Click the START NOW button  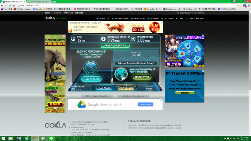91,79
